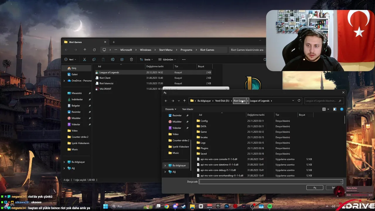Sort by Tür column in Explorer window
375x211 pixels.
coord(185,66)
